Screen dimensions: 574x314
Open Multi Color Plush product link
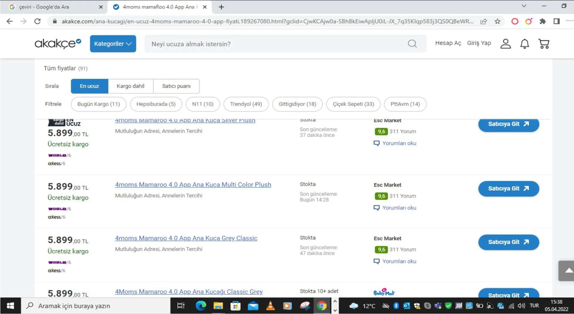click(x=193, y=184)
